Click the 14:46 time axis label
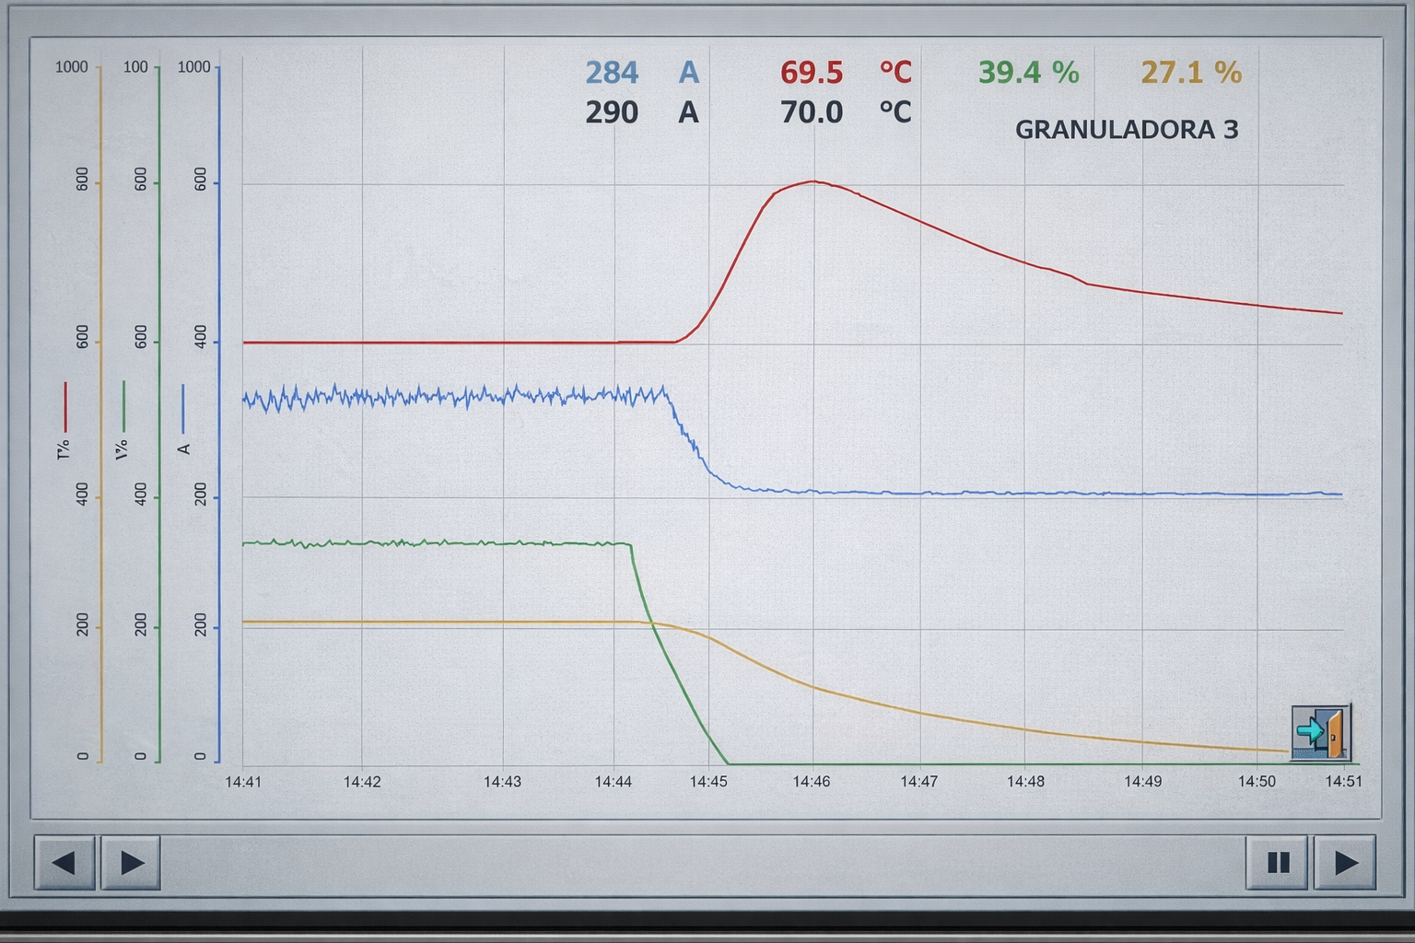Image resolution: width=1415 pixels, height=943 pixels. click(812, 782)
